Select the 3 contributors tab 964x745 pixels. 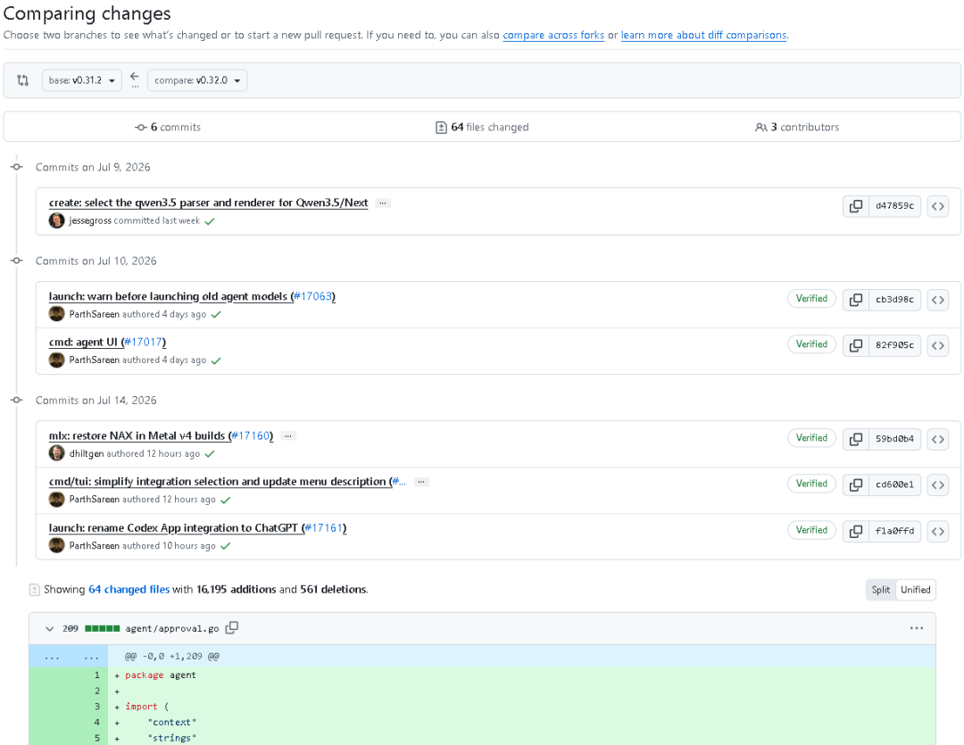[x=797, y=128]
